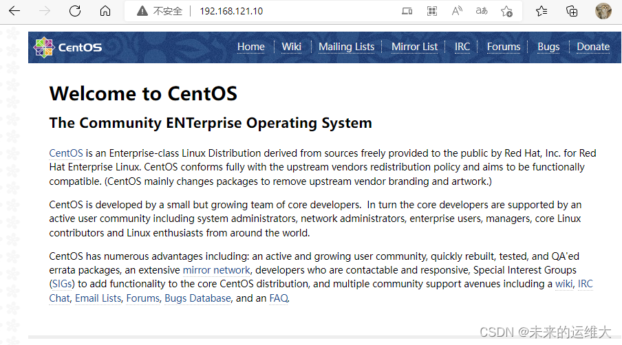The height and width of the screenshot is (345, 622).
Task: Open the translate page icon
Action: click(x=482, y=11)
